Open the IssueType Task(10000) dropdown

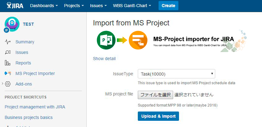(177, 74)
